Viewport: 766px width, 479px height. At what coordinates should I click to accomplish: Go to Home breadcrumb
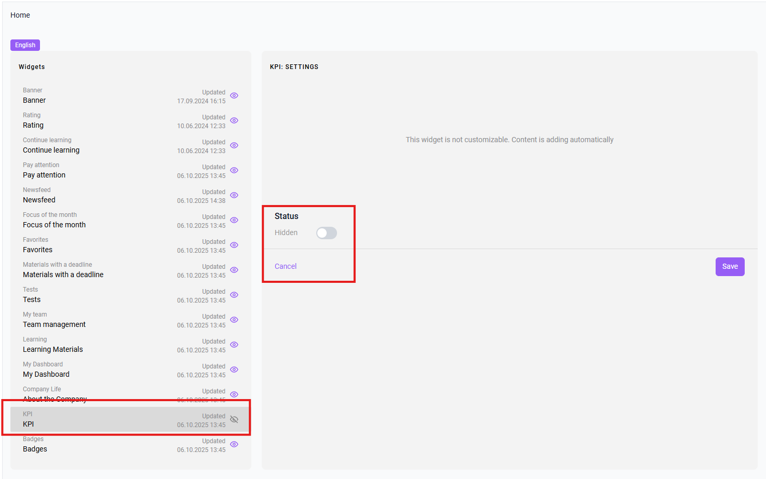coord(20,15)
